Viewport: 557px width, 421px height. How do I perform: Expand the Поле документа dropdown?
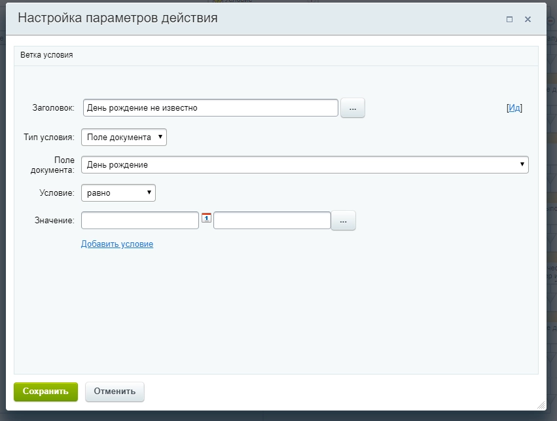(304, 164)
